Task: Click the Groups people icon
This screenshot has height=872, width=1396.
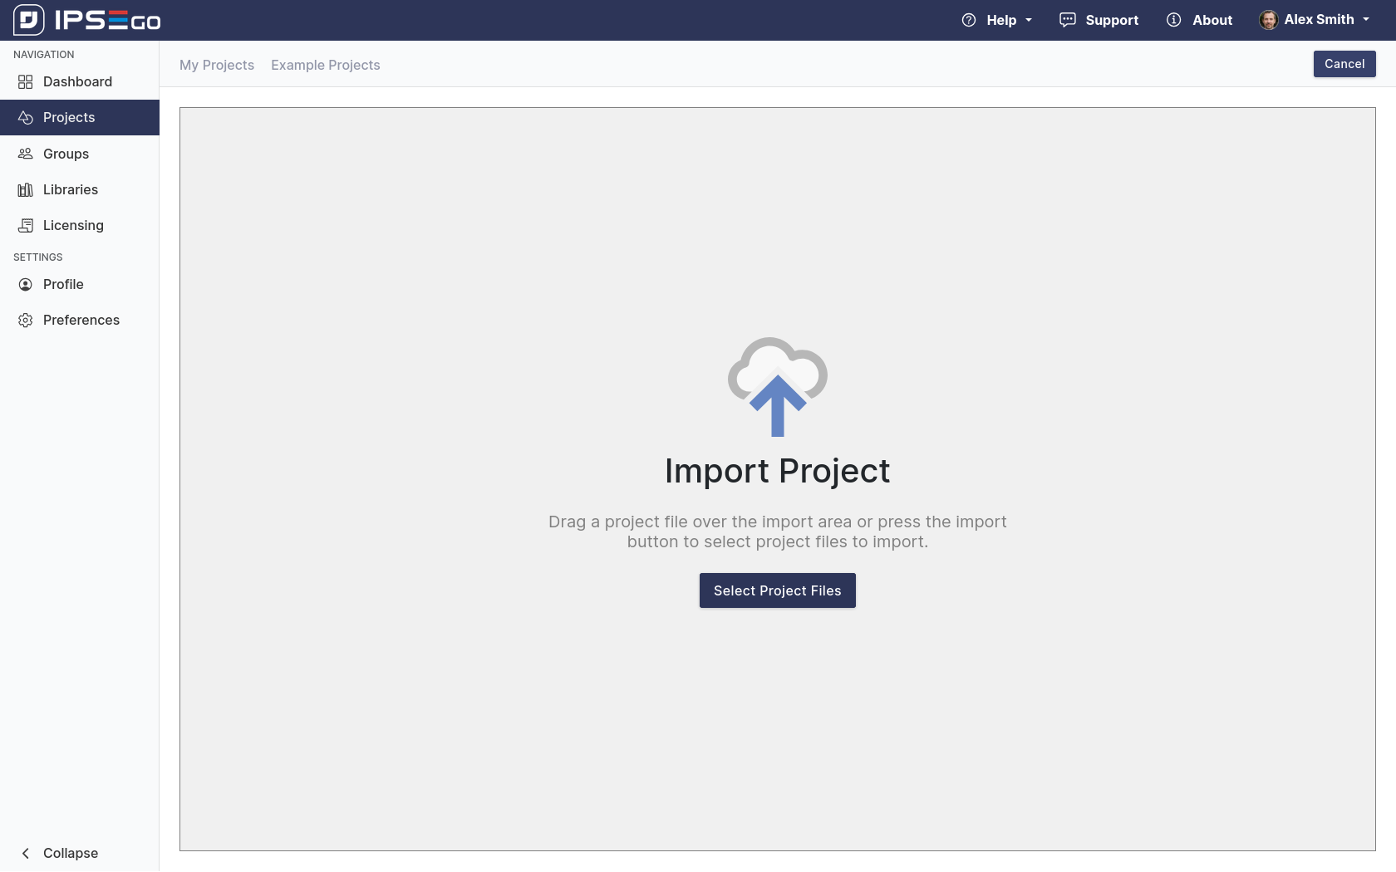Action: coord(26,154)
